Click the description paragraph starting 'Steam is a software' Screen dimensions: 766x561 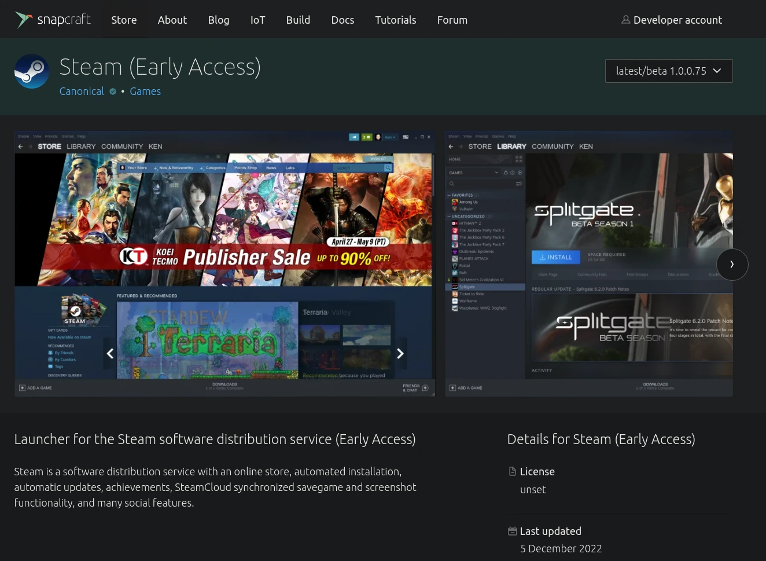[x=215, y=487]
